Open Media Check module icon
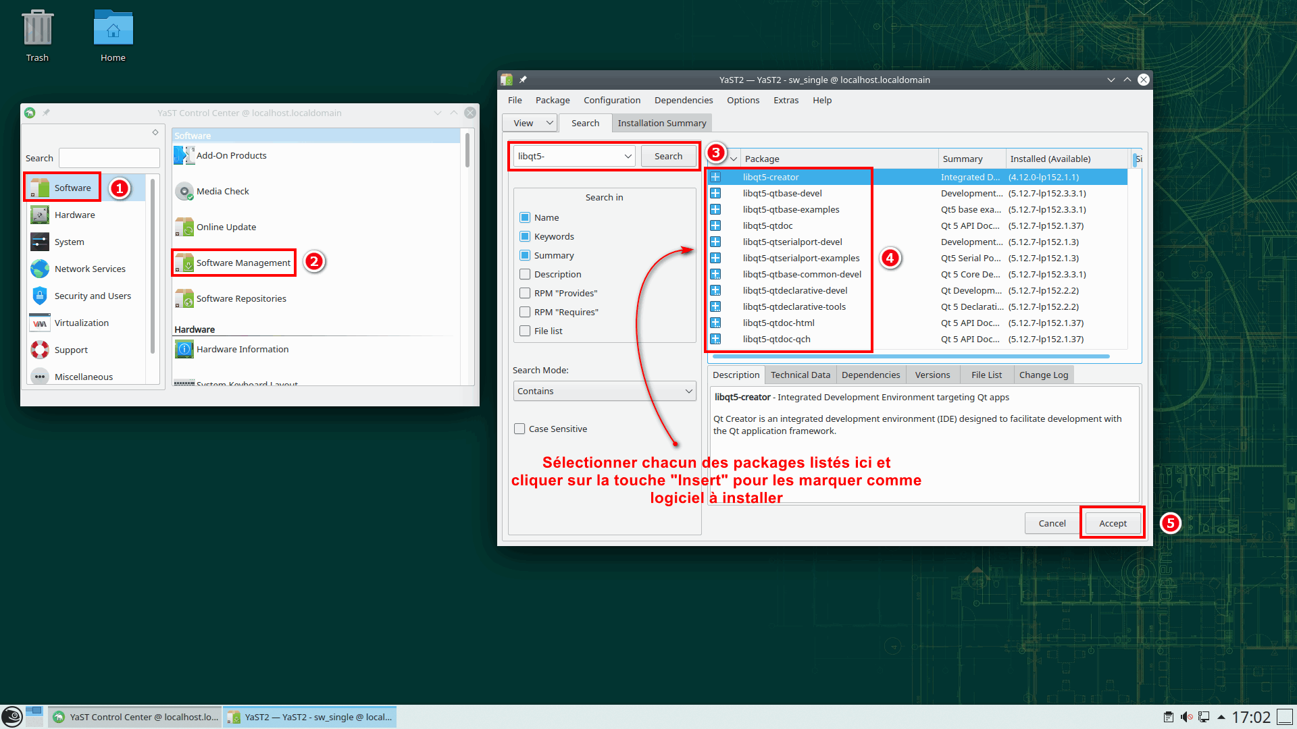Screen dimensions: 1297x729 coord(184,191)
